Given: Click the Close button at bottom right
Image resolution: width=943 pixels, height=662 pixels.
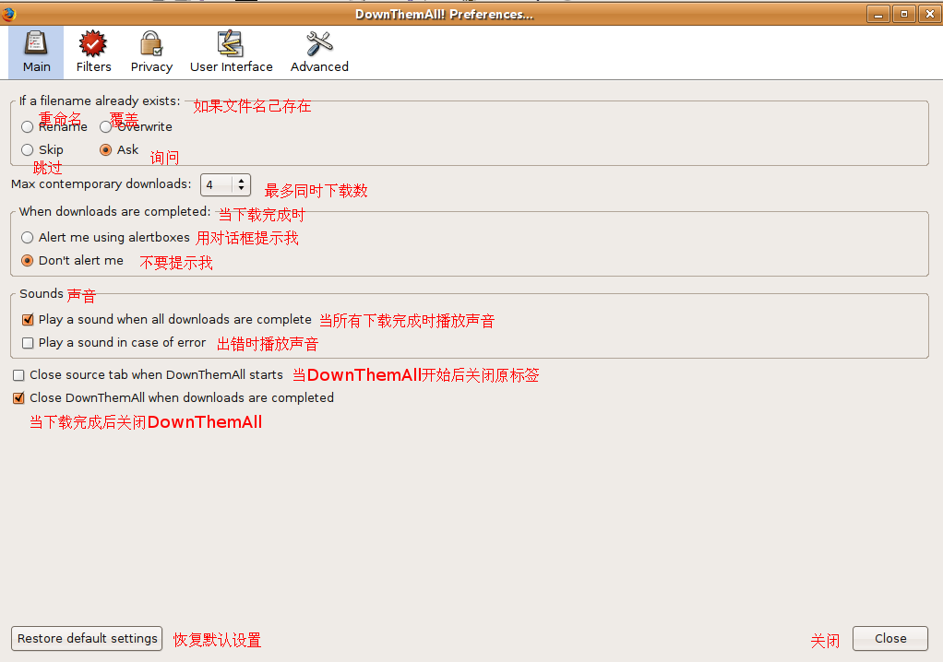Looking at the screenshot, I should pyautogui.click(x=890, y=639).
